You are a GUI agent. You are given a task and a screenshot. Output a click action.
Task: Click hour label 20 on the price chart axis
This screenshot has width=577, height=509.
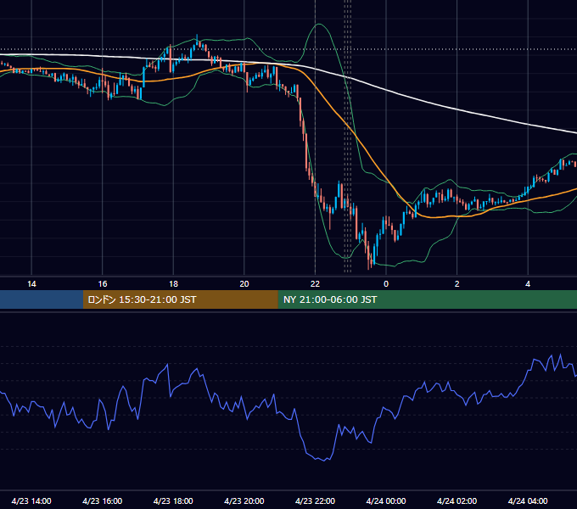click(244, 284)
